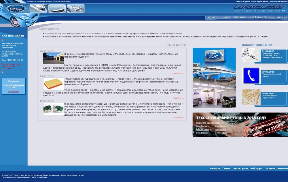This screenshot has width=288, height=182.
Task: Click the phone number (495) 419-98-28
Action: pyautogui.click(x=15, y=60)
